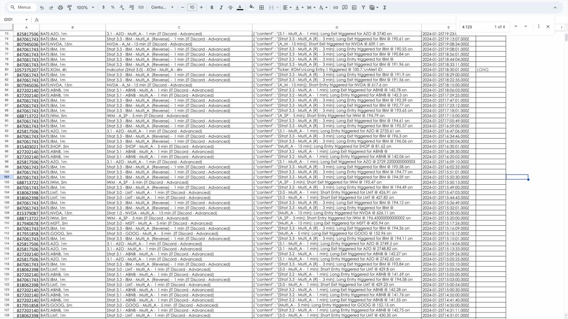Viewport: 568px width, 319px height.
Task: Go to previous find result arrow
Action: pyautogui.click(x=516, y=27)
